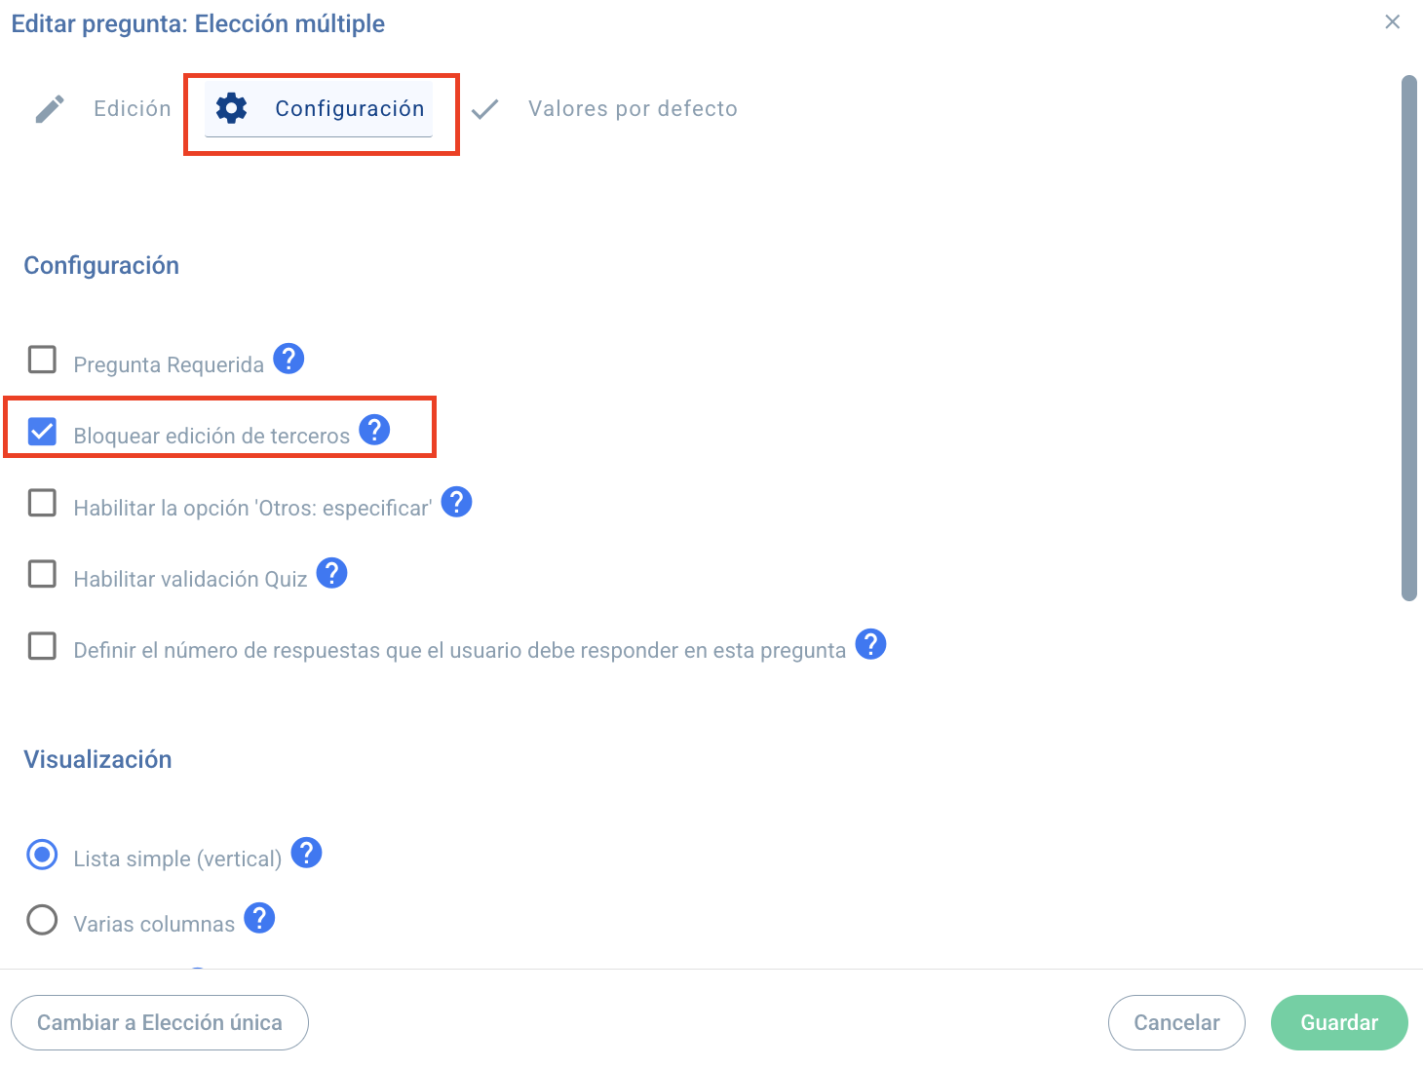Enable the Pregunta Requerida checkbox

coord(42,360)
